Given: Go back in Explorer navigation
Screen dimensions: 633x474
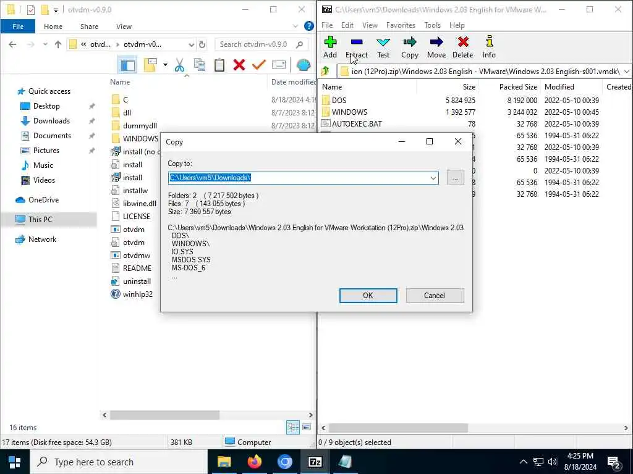Looking at the screenshot, I should coord(12,44).
